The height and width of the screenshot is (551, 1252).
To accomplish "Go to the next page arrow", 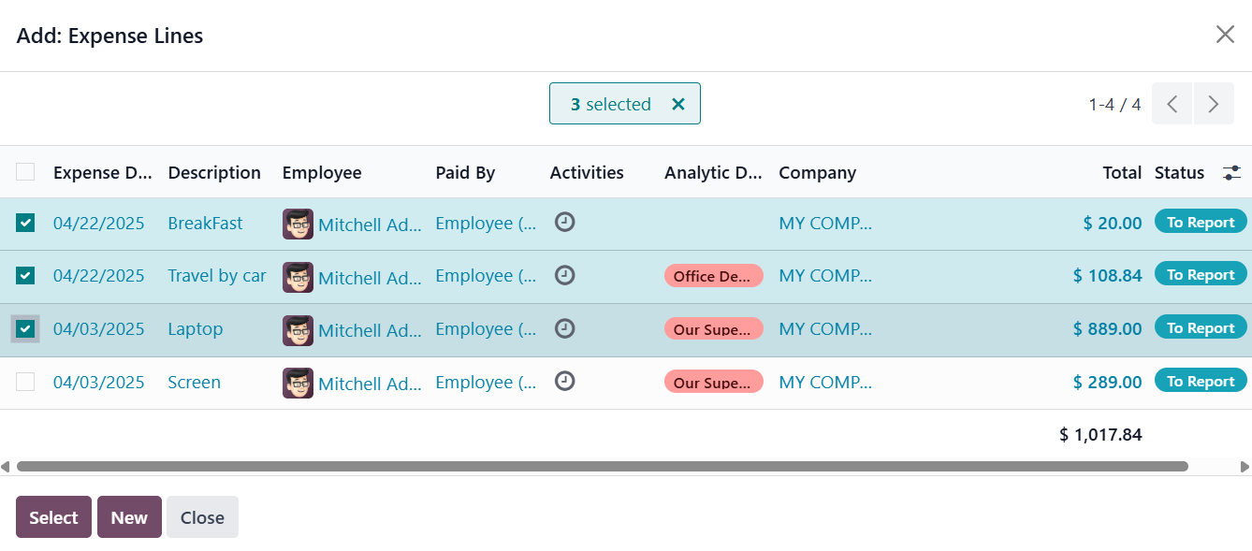I will click(x=1214, y=104).
